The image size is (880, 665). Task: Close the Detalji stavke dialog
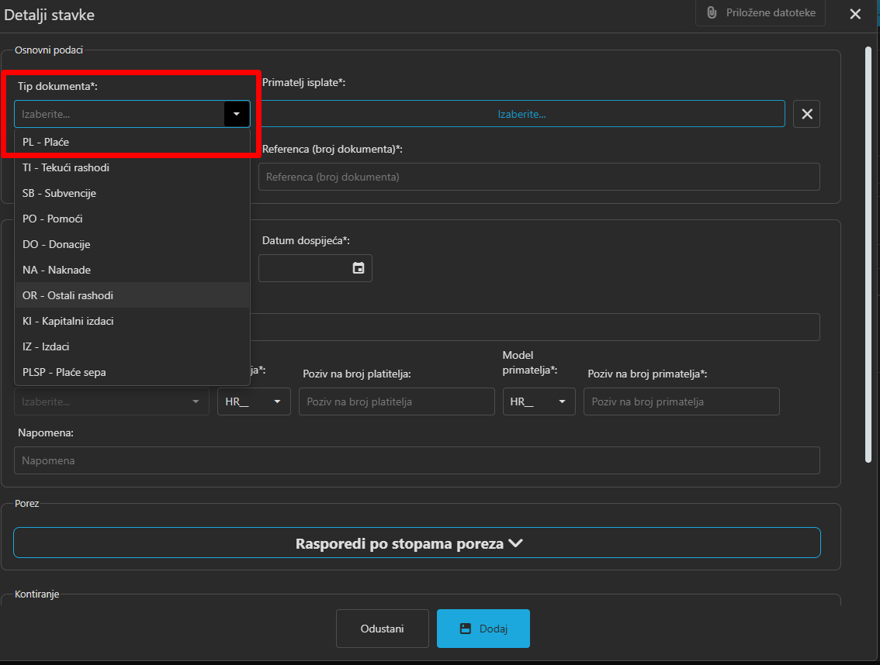click(x=855, y=14)
